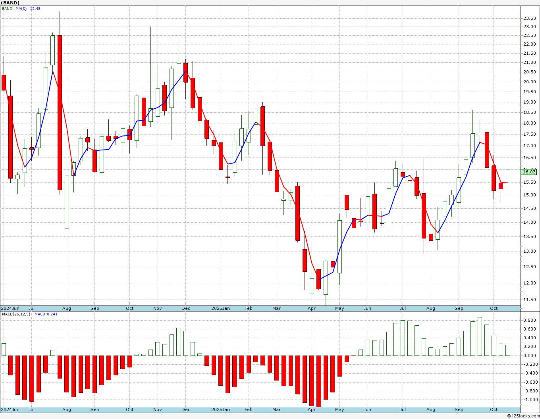Image resolution: width=540 pixels, height=419 pixels.
Task: Select the 19.00 price axis label
Action: [x=529, y=102]
